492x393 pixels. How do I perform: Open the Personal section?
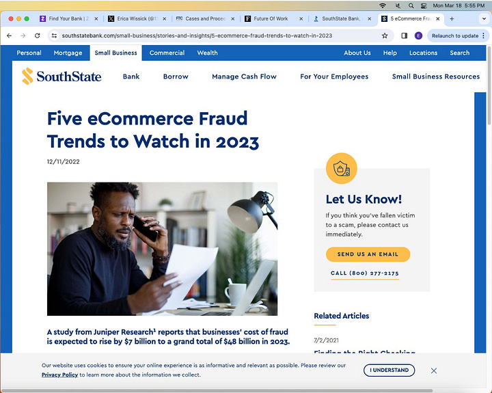point(29,53)
